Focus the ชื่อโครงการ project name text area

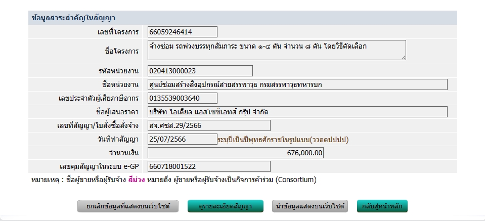[x=276, y=50]
